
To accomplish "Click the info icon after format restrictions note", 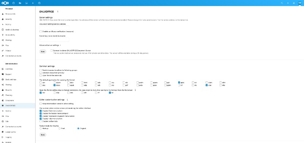I will [x=135, y=90].
